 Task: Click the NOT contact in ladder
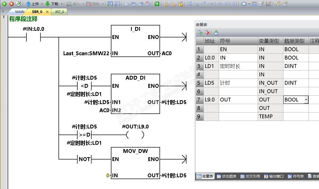tap(84, 159)
